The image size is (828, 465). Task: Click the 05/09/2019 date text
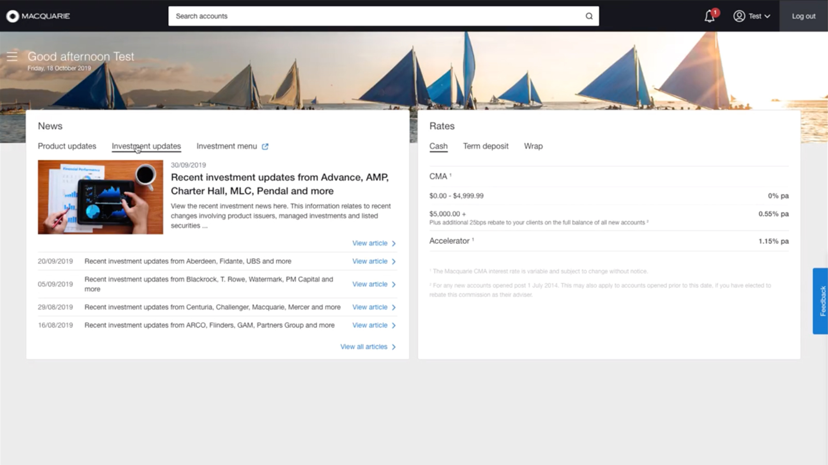pos(55,284)
